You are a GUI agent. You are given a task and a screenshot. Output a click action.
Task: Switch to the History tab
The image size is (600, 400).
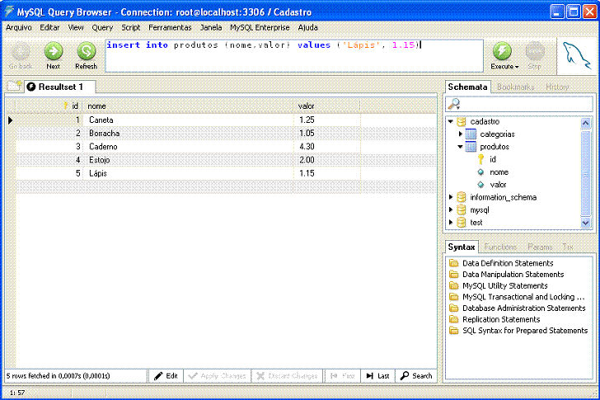tap(557, 87)
